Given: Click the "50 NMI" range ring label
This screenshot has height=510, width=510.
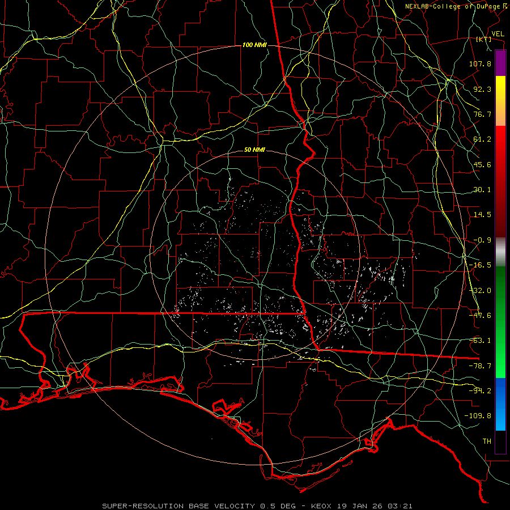Looking at the screenshot, I should click(x=254, y=150).
